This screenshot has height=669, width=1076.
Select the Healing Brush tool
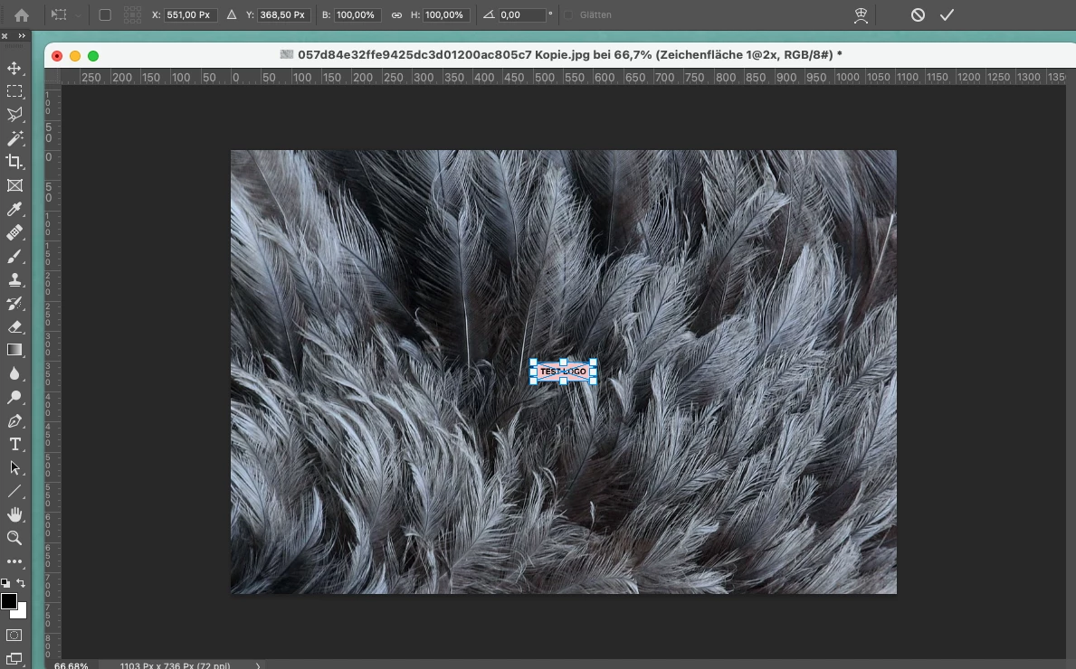coord(14,232)
